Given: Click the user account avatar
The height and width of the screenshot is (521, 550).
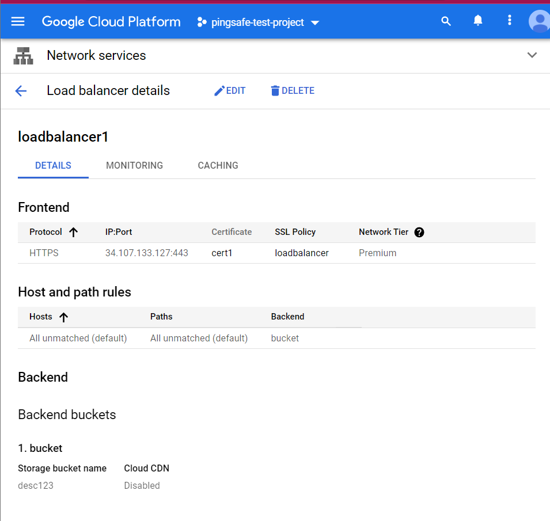Looking at the screenshot, I should pyautogui.click(x=539, y=22).
